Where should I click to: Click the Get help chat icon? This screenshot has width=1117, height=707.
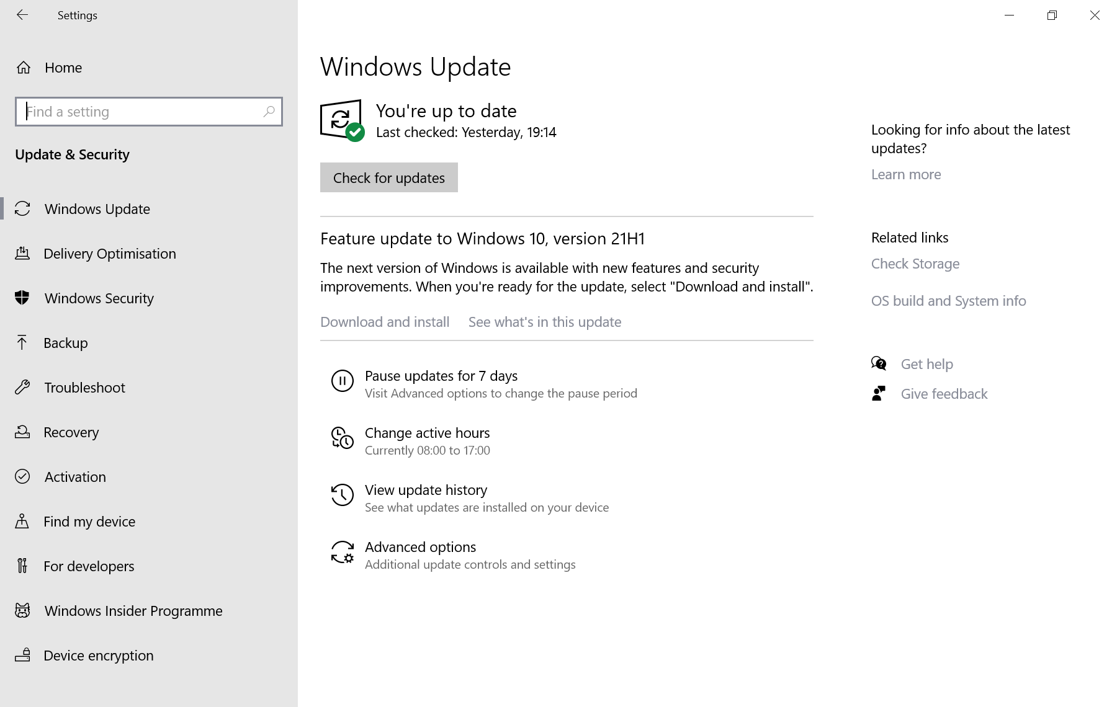coord(879,363)
